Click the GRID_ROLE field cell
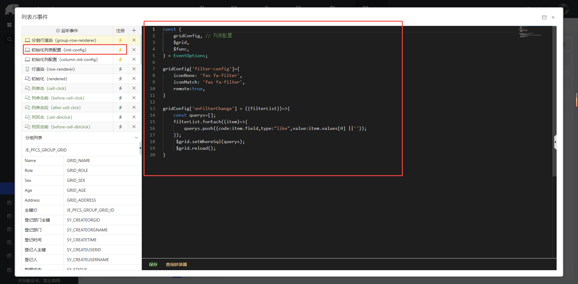Image resolution: width=578 pixels, height=284 pixels. 102,170
